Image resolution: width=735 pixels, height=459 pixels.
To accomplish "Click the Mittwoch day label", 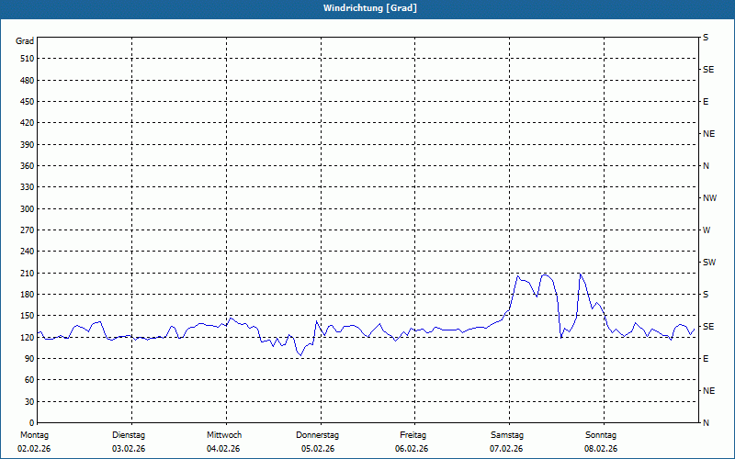I will tap(223, 435).
